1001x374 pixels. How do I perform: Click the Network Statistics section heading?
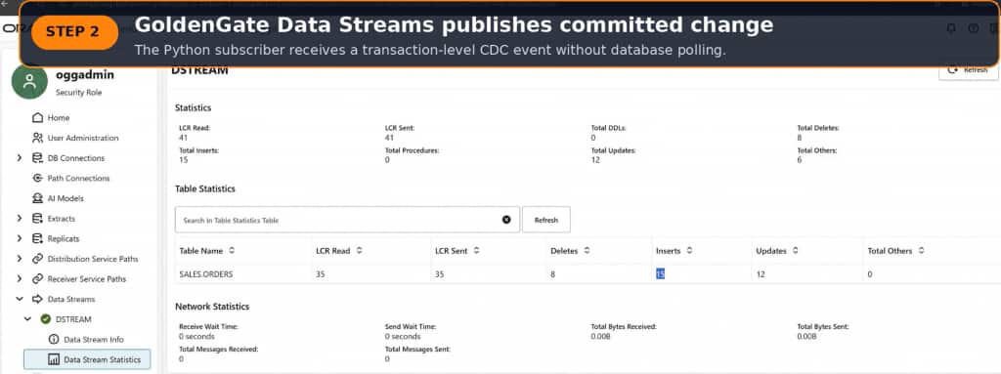[212, 307]
